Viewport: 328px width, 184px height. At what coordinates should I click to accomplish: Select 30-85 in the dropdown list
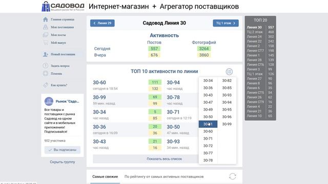[x=227, y=88]
